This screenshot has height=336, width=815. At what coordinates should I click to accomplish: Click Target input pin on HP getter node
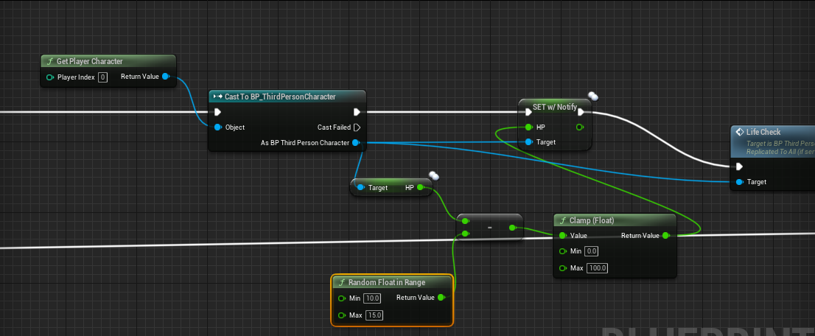361,188
